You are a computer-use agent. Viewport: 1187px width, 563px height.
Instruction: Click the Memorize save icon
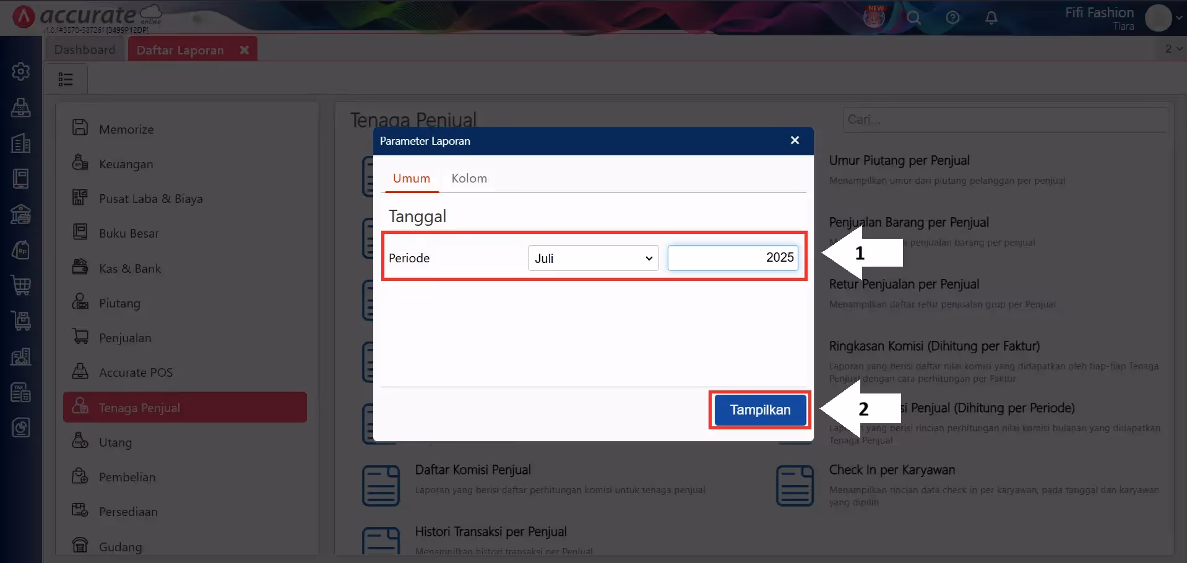[x=80, y=127]
